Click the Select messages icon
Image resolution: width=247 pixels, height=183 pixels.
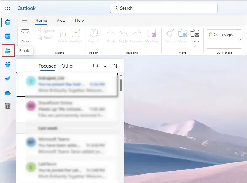tap(95, 66)
